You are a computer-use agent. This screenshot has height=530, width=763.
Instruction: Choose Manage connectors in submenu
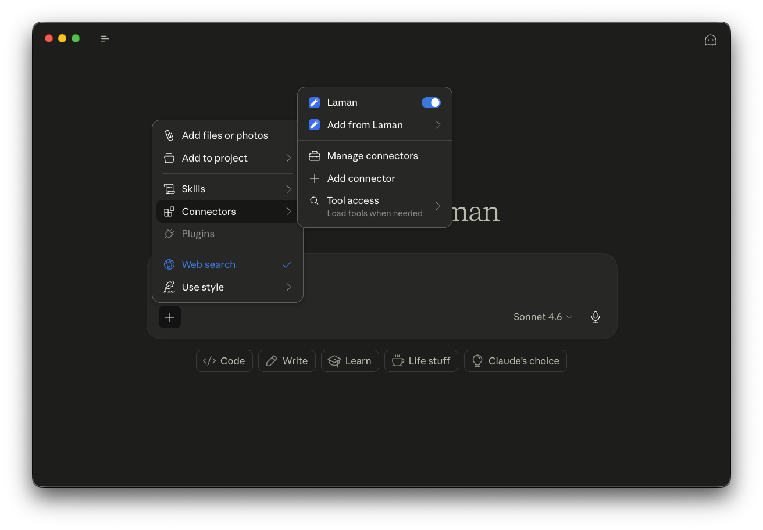pos(375,156)
